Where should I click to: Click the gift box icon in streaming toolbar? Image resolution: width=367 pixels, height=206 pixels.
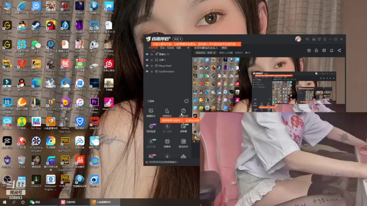[309, 50]
